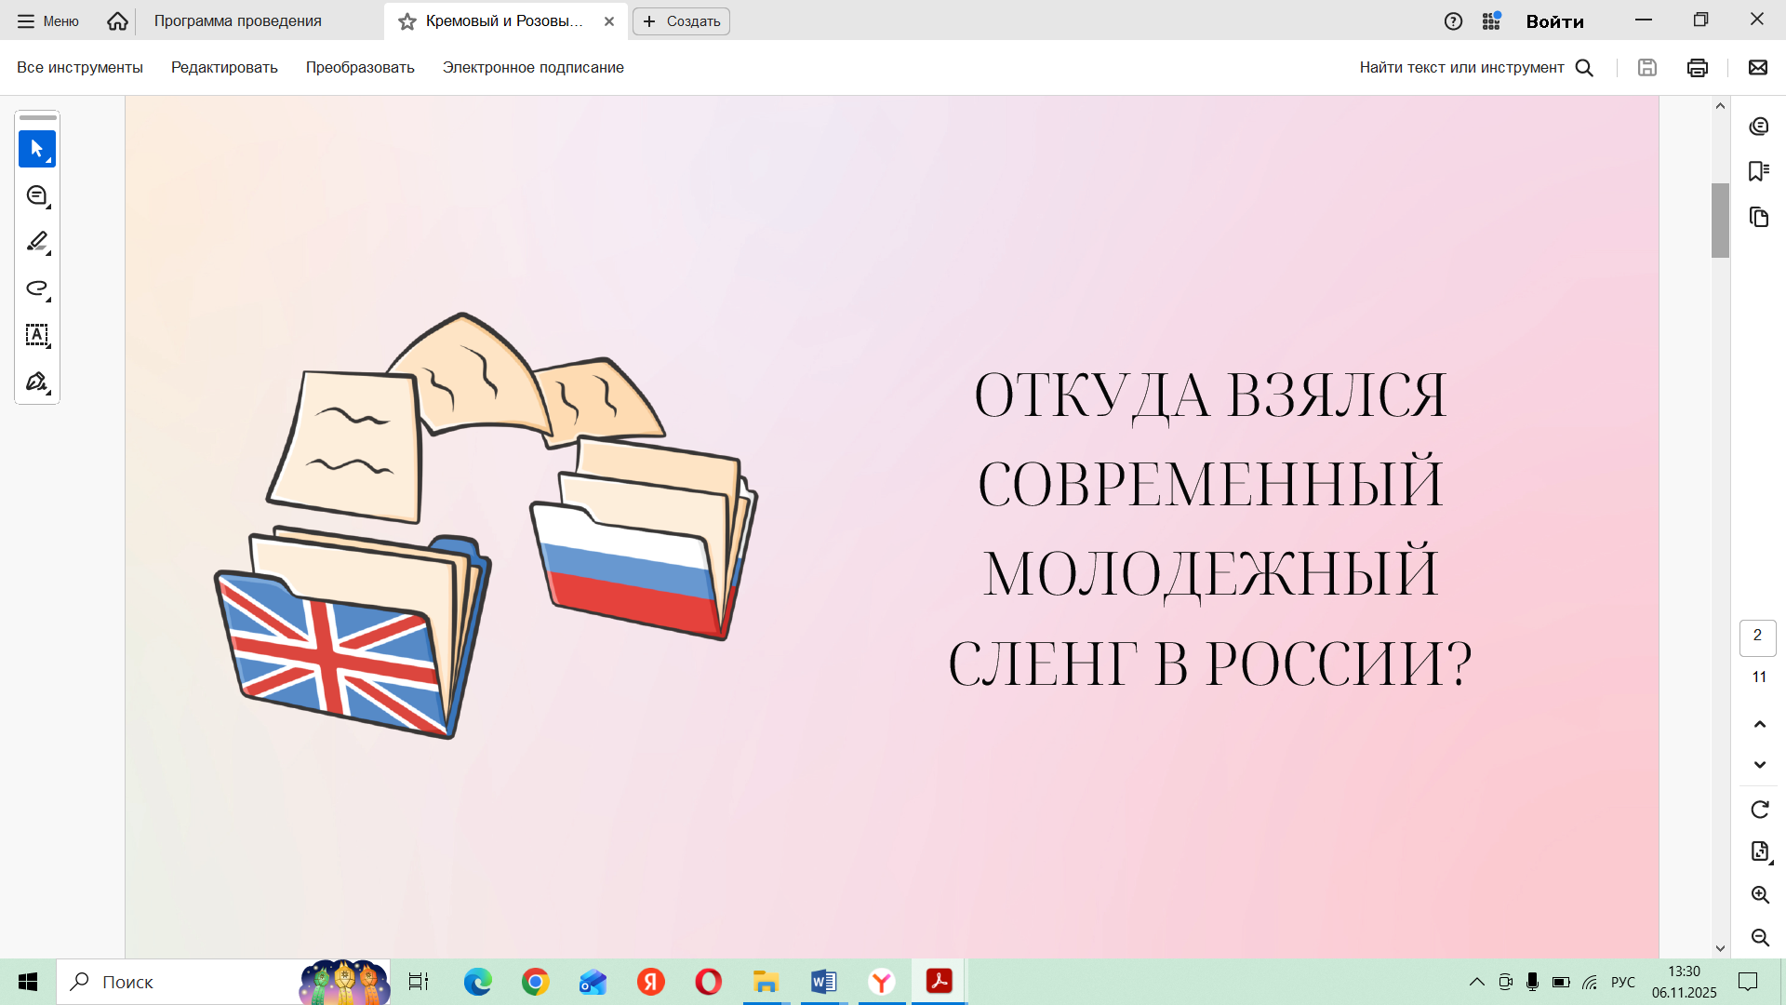Open the add comment tool
Image resolution: width=1786 pixels, height=1005 pixels.
click(37, 195)
